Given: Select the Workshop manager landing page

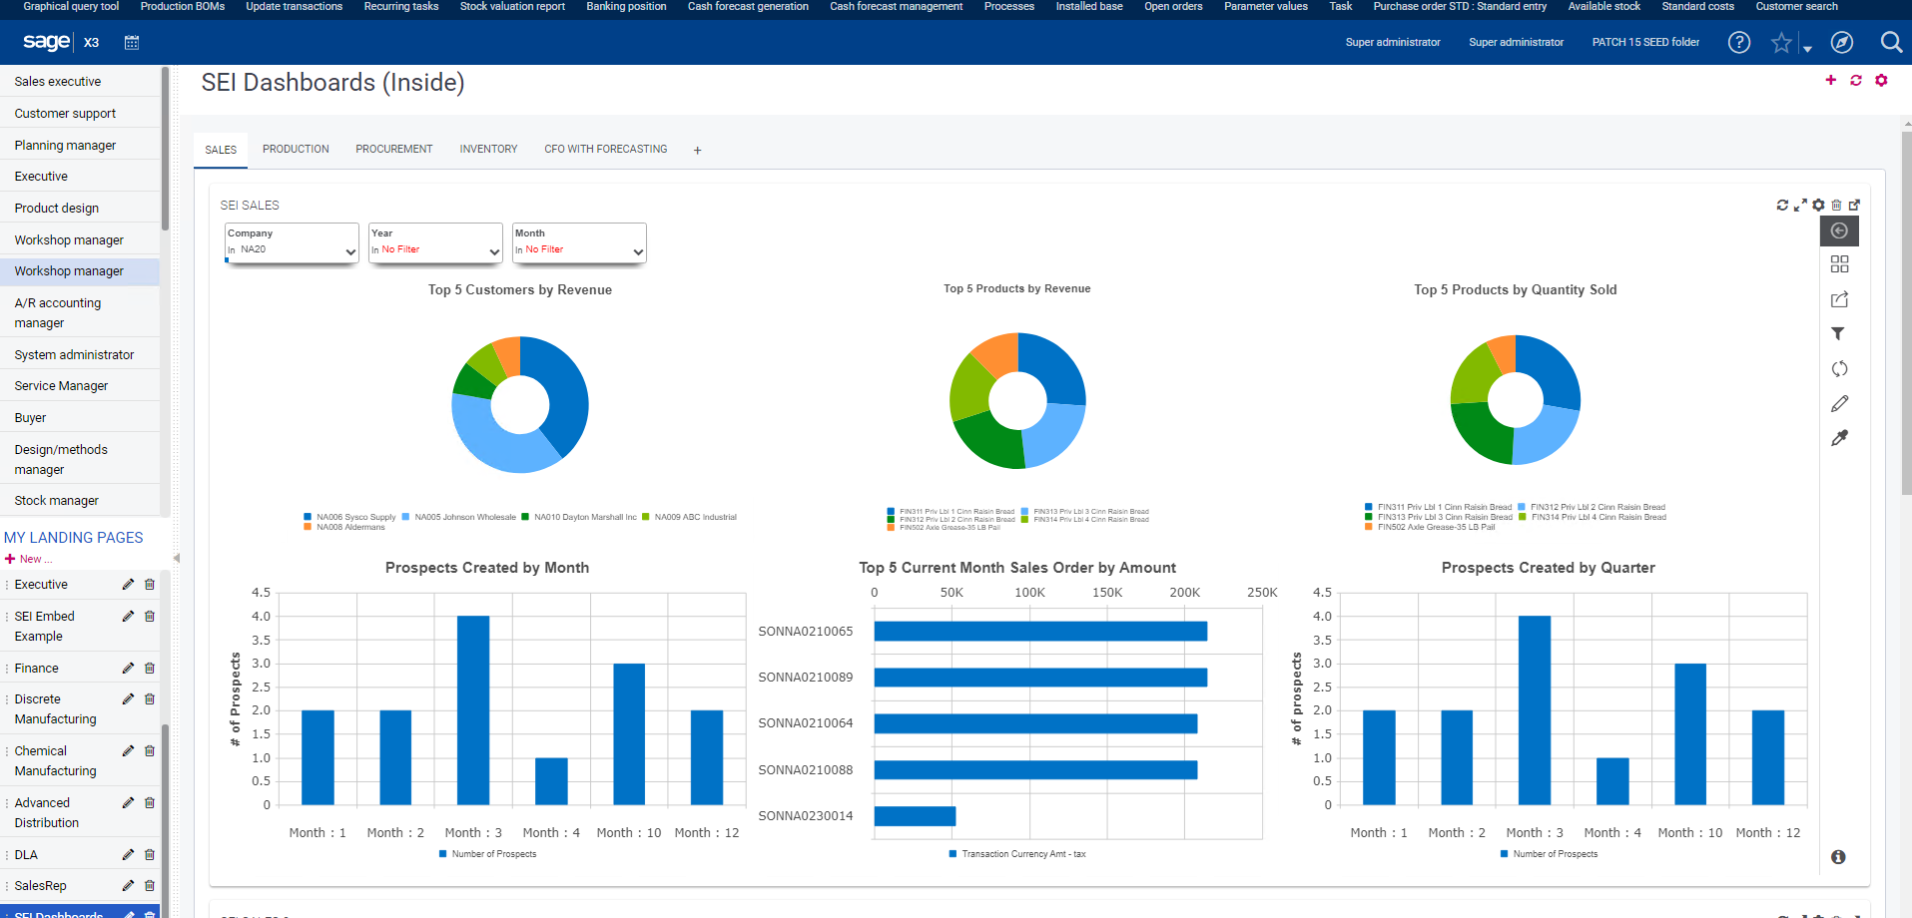Looking at the screenshot, I should [x=69, y=270].
